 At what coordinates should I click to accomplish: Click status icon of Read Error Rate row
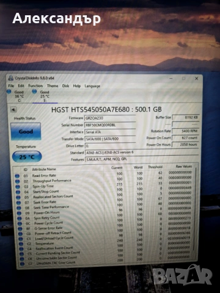pos(17,176)
